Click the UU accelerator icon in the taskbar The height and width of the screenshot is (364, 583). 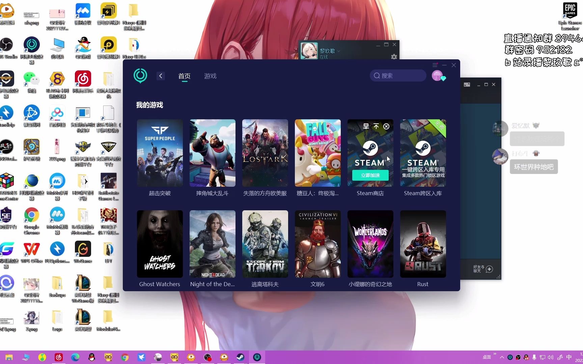(x=257, y=357)
